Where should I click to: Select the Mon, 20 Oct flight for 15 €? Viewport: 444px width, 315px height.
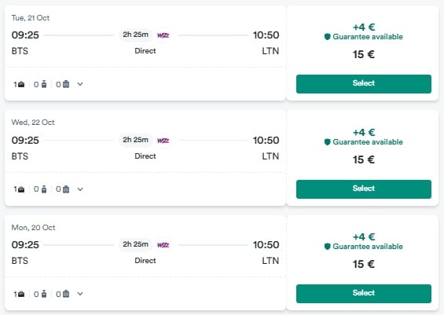pos(364,294)
